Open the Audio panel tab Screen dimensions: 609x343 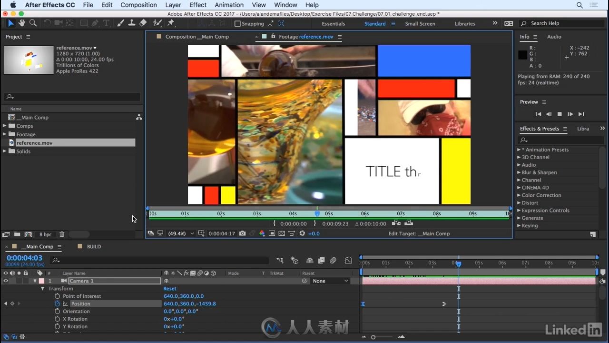[554, 37]
